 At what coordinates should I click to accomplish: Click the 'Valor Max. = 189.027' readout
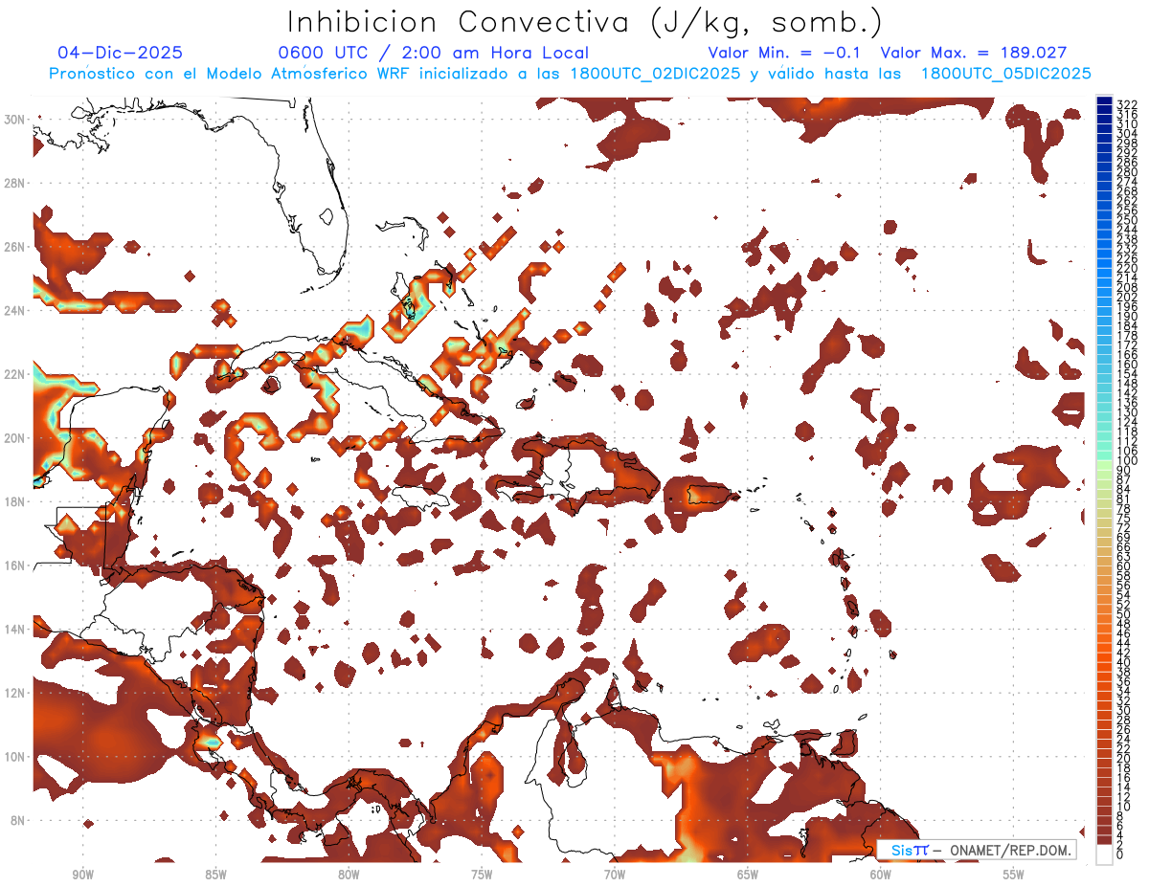point(974,53)
